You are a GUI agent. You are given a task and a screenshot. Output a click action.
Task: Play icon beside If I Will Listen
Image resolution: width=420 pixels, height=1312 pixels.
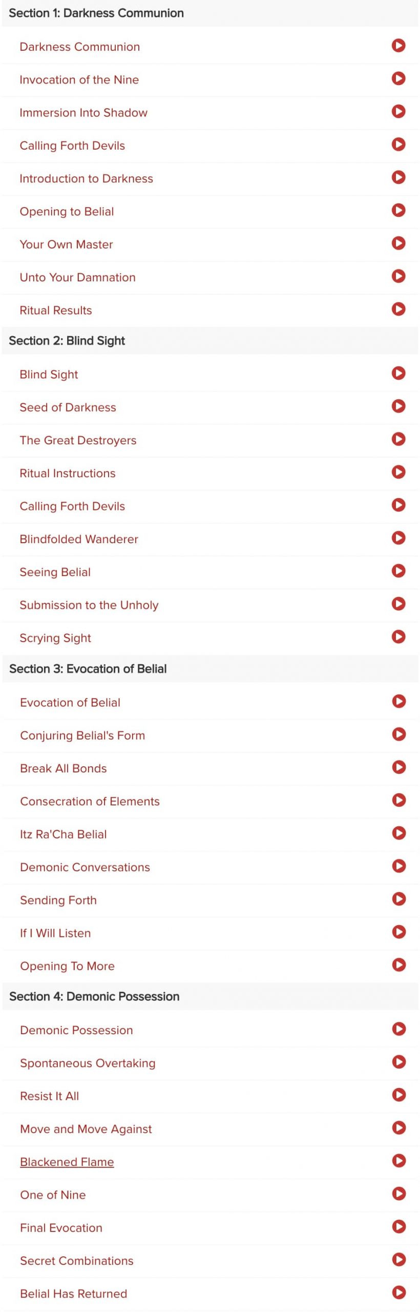click(x=399, y=932)
